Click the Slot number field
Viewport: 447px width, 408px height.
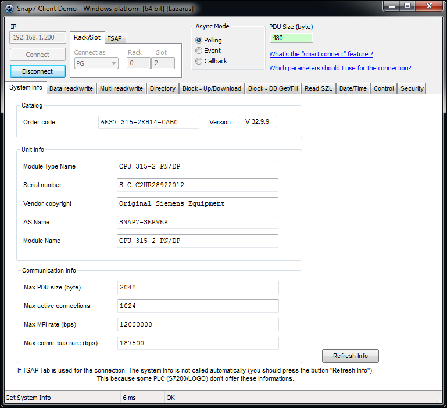tap(163, 63)
